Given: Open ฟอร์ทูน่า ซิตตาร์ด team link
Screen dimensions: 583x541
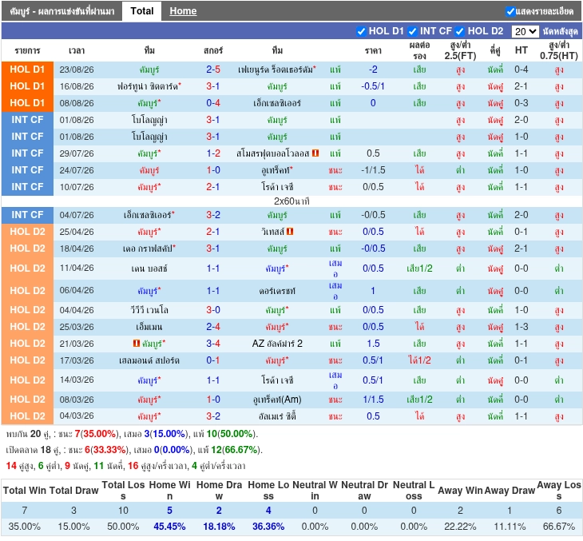Looking at the screenshot, I should pos(149,86).
